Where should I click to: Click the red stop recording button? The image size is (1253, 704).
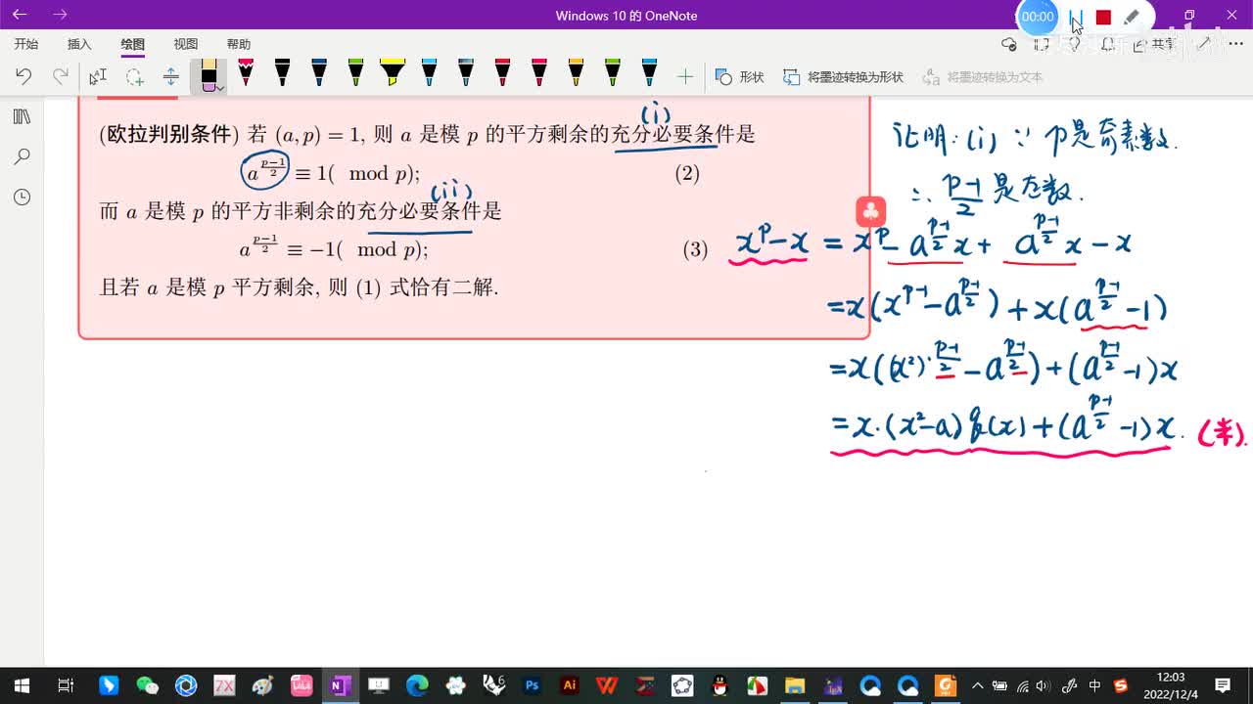1103,17
